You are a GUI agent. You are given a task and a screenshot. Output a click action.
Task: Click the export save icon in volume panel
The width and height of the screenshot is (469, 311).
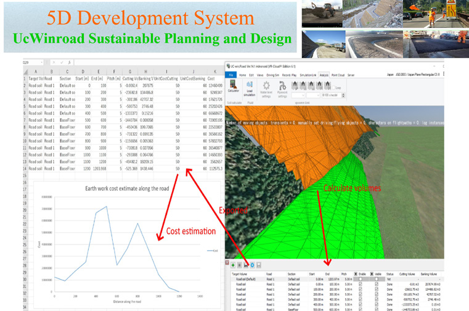click(246, 265)
